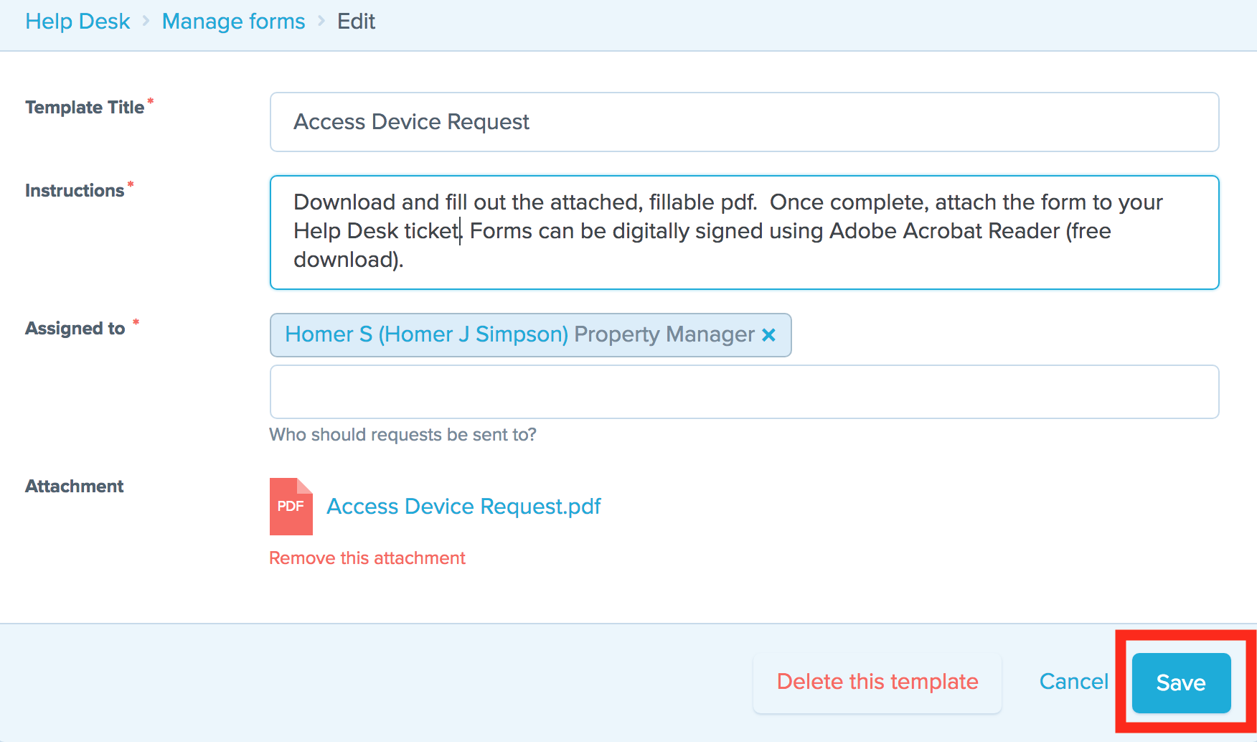This screenshot has height=742, width=1257.
Task: Click inside the Instructions text area
Action: pyautogui.click(x=745, y=233)
